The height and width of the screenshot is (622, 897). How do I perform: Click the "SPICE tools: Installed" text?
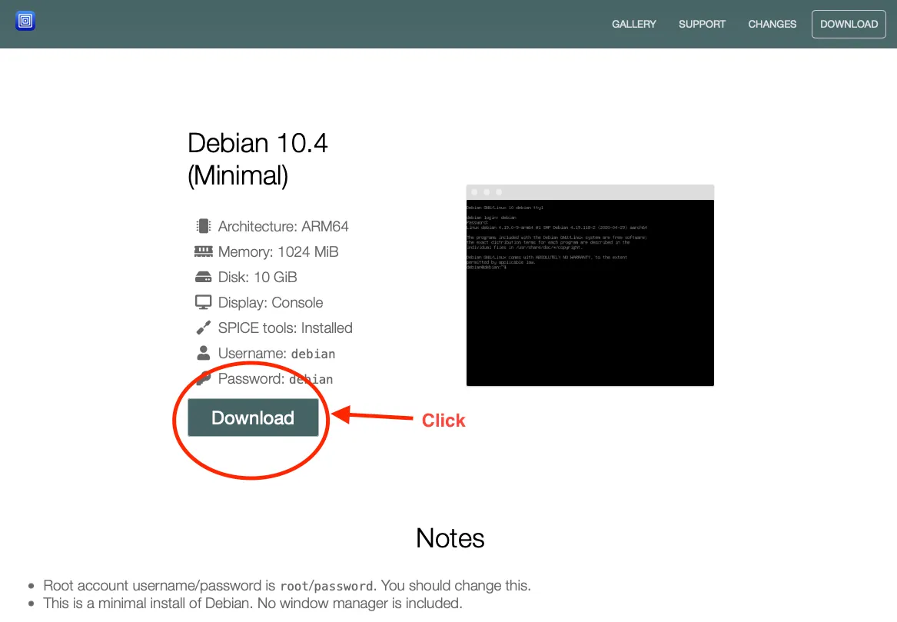285,328
